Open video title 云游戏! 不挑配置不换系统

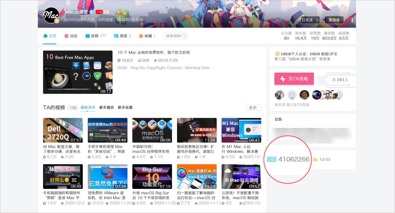pos(240,195)
